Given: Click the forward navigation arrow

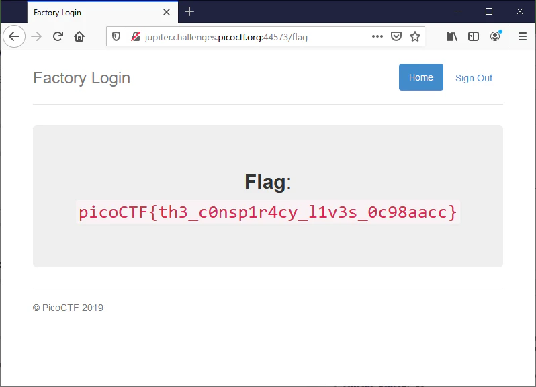Looking at the screenshot, I should pos(36,36).
